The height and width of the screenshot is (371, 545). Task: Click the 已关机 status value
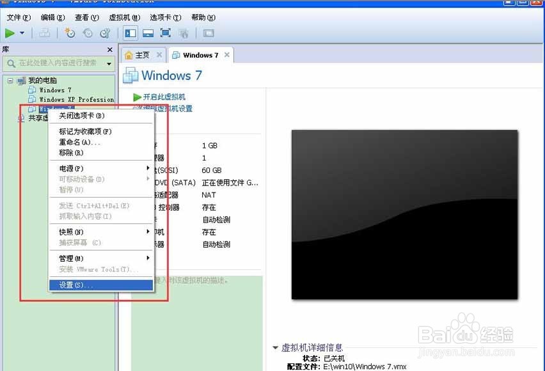(334, 358)
